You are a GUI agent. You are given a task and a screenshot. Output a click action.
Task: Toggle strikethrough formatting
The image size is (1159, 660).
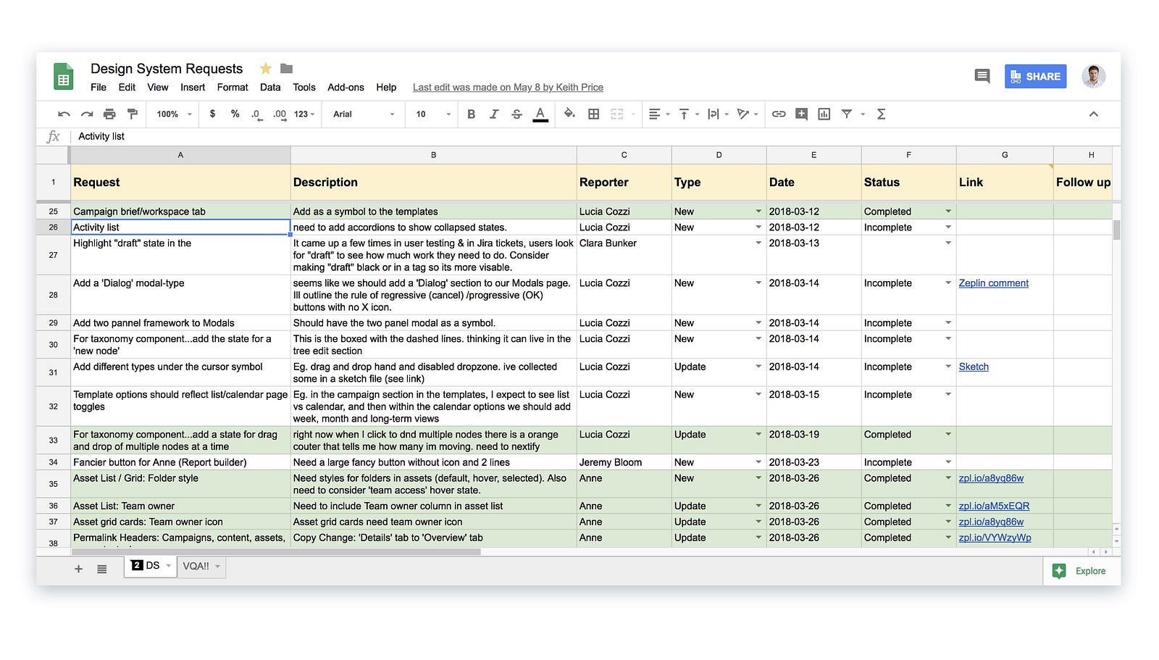[516, 114]
